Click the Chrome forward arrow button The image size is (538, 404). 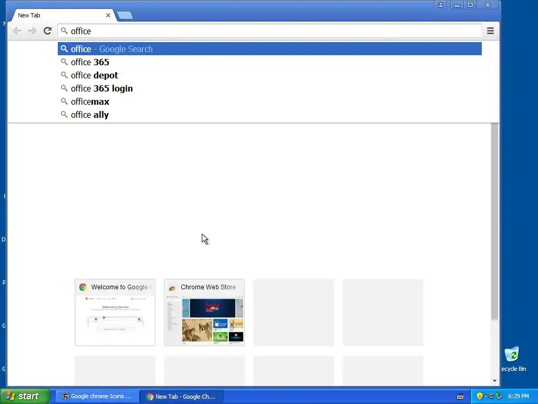[32, 31]
